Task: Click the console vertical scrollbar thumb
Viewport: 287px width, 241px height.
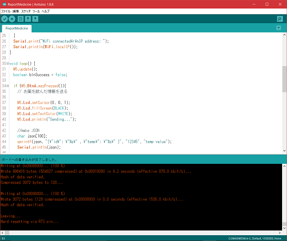Action: point(284,224)
